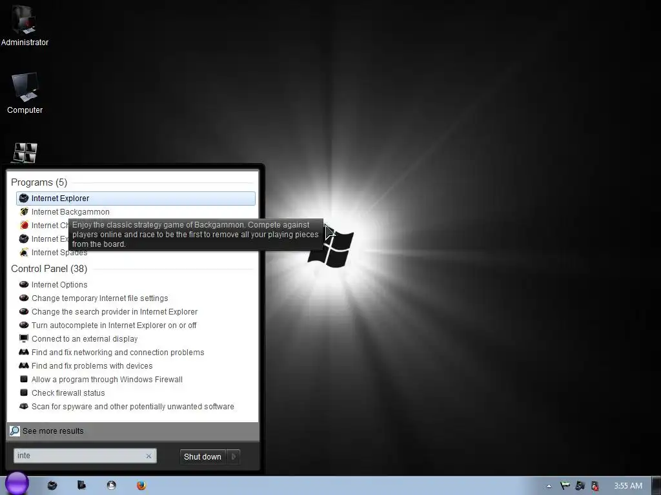
Task: Click the Programs (5) group header
Action: pyautogui.click(x=39, y=182)
